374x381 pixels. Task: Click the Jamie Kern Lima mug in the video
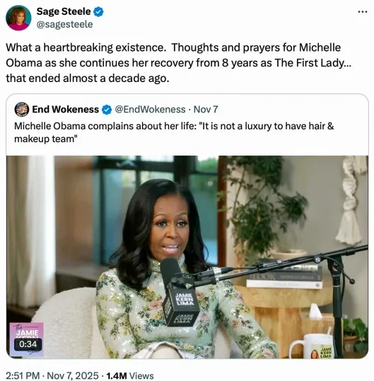312,346
